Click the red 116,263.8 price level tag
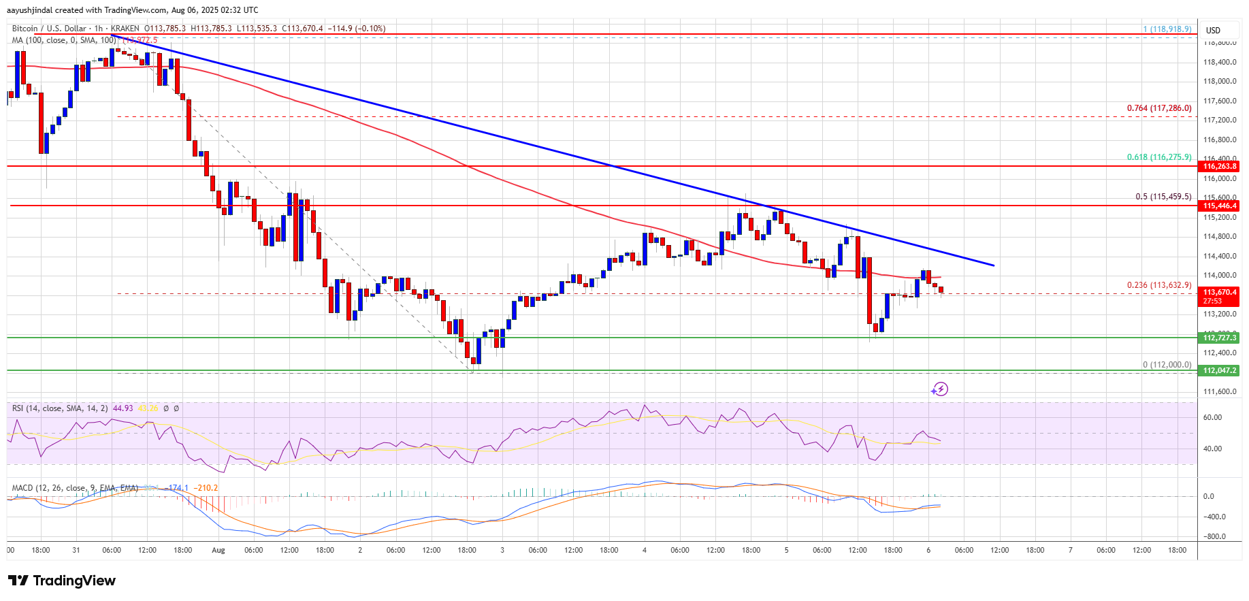The width and height of the screenshot is (1249, 601). pyautogui.click(x=1220, y=166)
